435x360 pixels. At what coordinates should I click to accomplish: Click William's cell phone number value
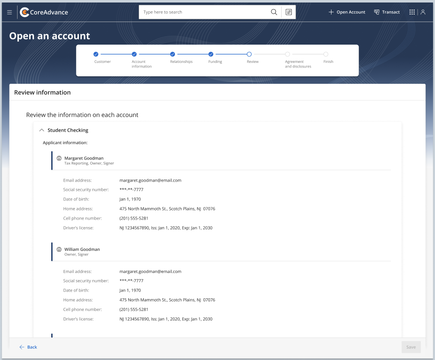[134, 309]
